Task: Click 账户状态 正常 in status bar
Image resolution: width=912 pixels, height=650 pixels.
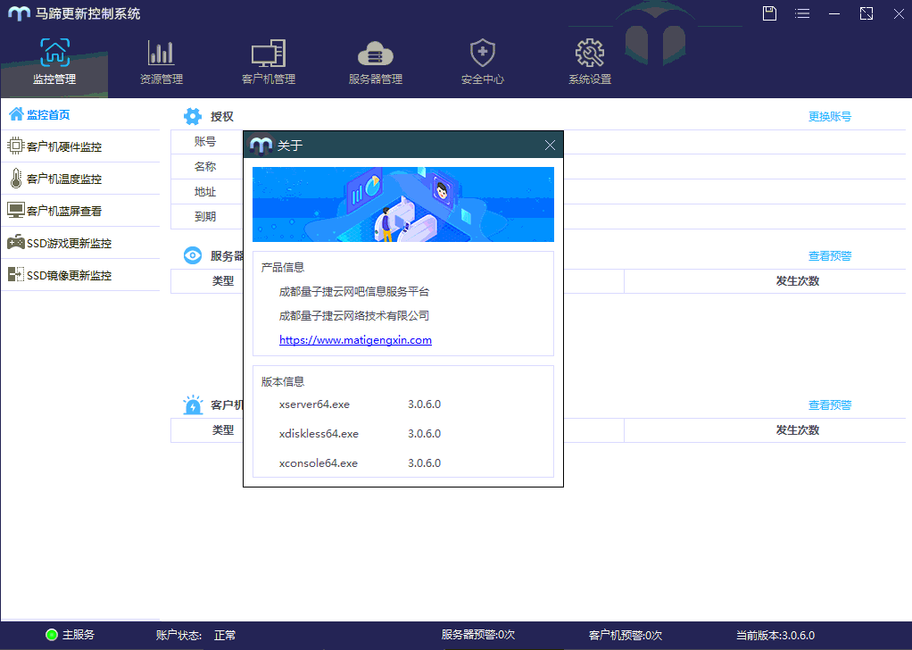Action: tap(196, 635)
